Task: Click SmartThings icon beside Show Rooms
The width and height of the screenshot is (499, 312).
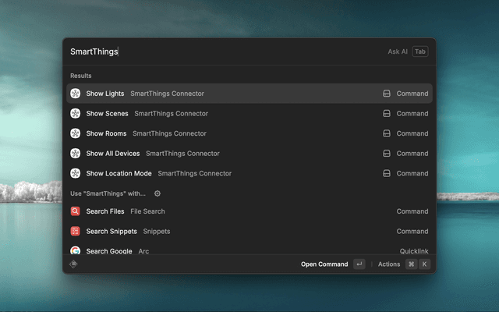Action: pyautogui.click(x=76, y=133)
